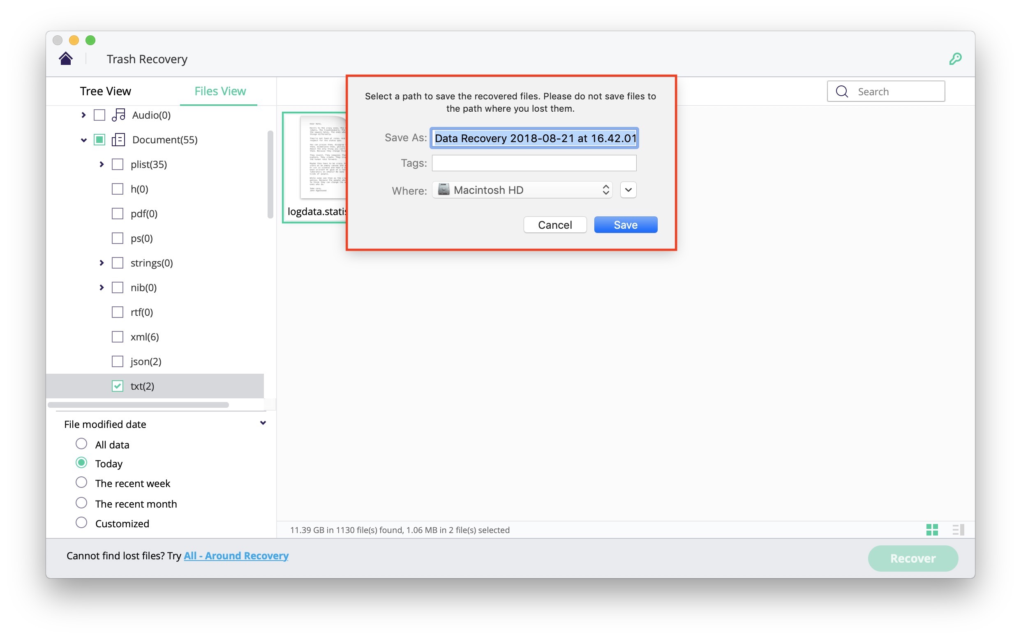Collapse the Document(55) tree node

(x=84, y=140)
